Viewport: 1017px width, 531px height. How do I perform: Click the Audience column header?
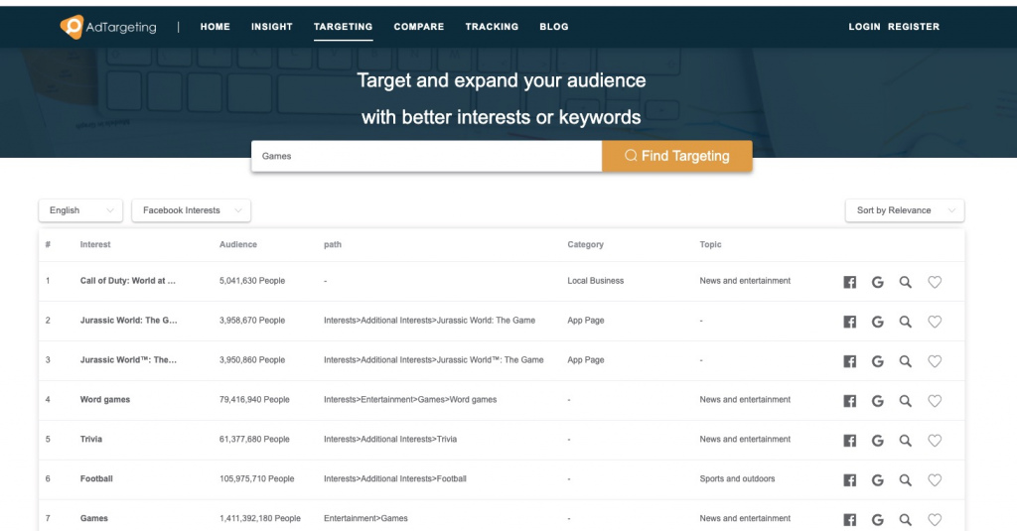tap(238, 244)
